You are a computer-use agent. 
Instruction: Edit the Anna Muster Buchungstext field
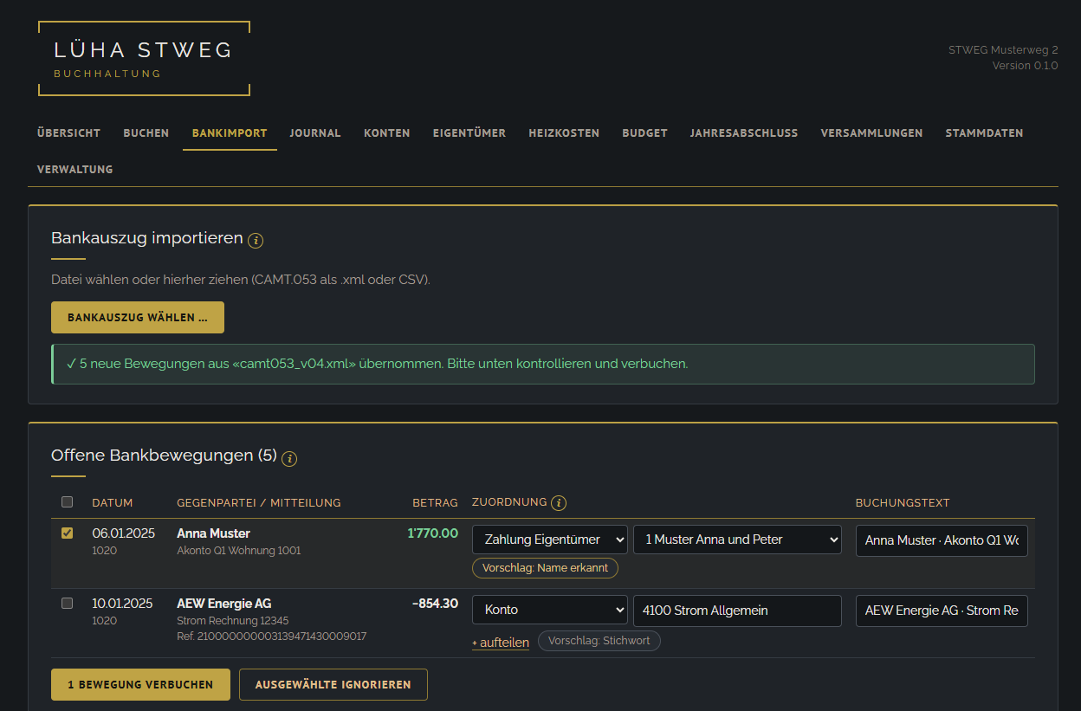coord(942,540)
